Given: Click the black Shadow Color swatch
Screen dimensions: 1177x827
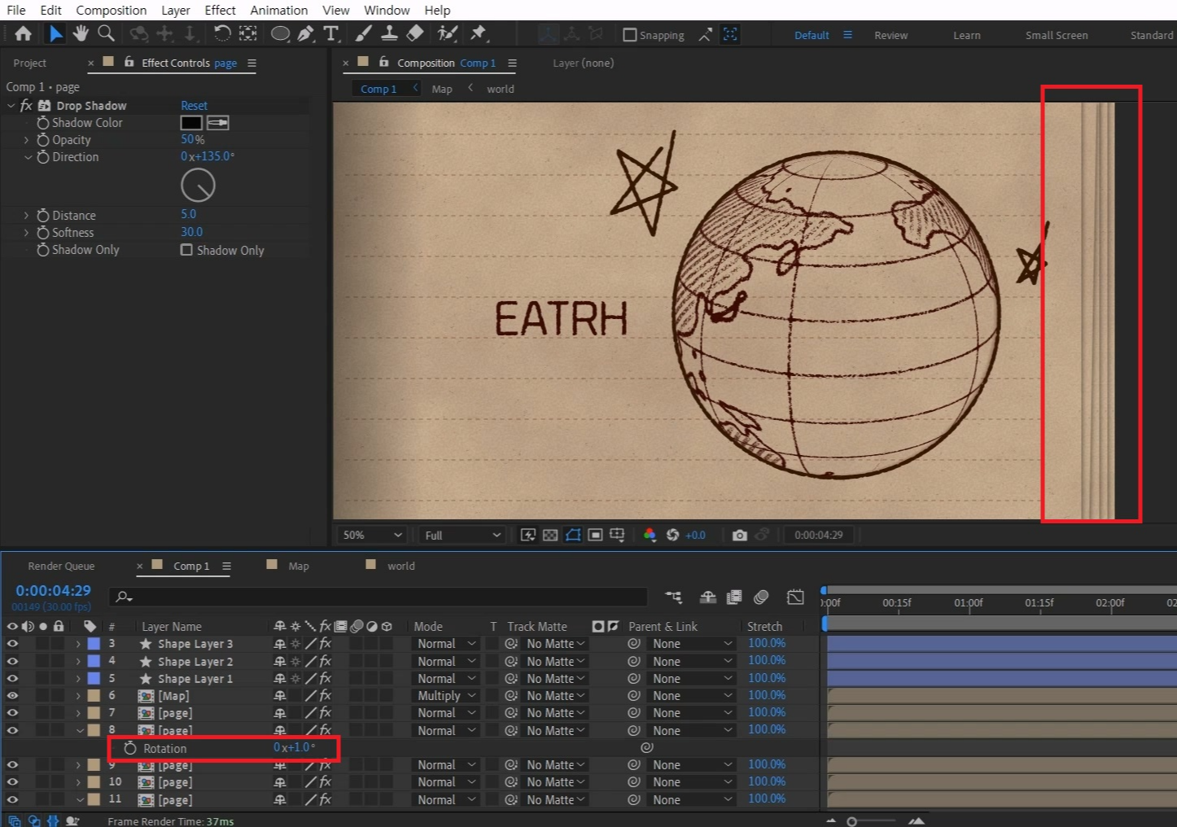Looking at the screenshot, I should 191,123.
